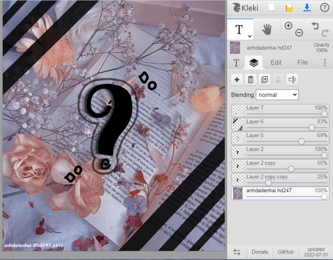Click anhdadenhai hd247 thumbnail in layer list

[x=238, y=194]
